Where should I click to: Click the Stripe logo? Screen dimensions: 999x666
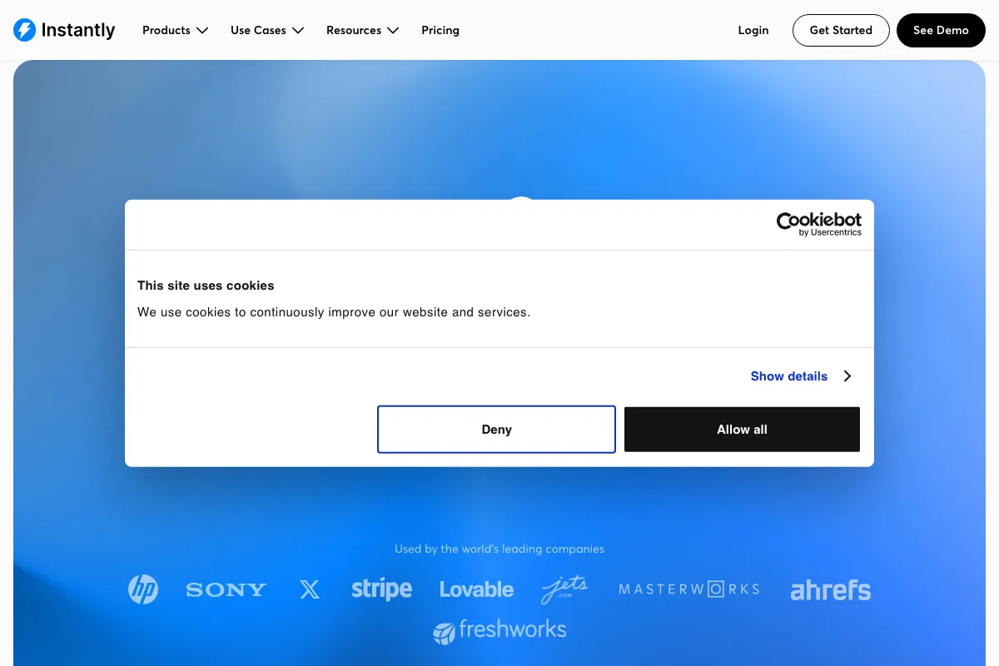coord(381,589)
